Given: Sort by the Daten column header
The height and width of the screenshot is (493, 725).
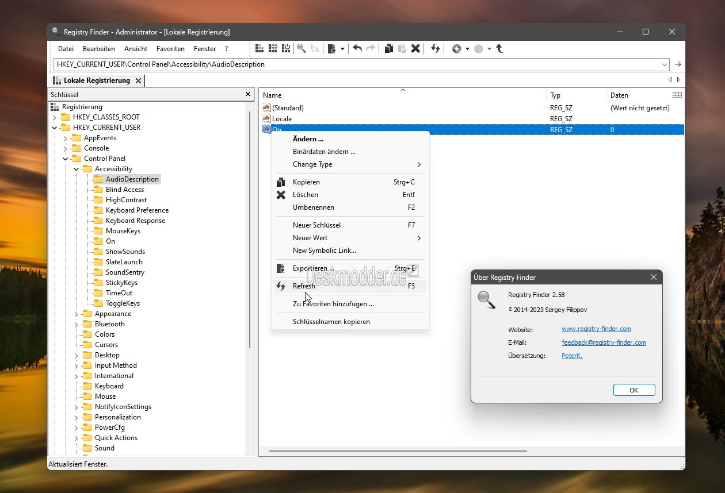Looking at the screenshot, I should point(639,95).
